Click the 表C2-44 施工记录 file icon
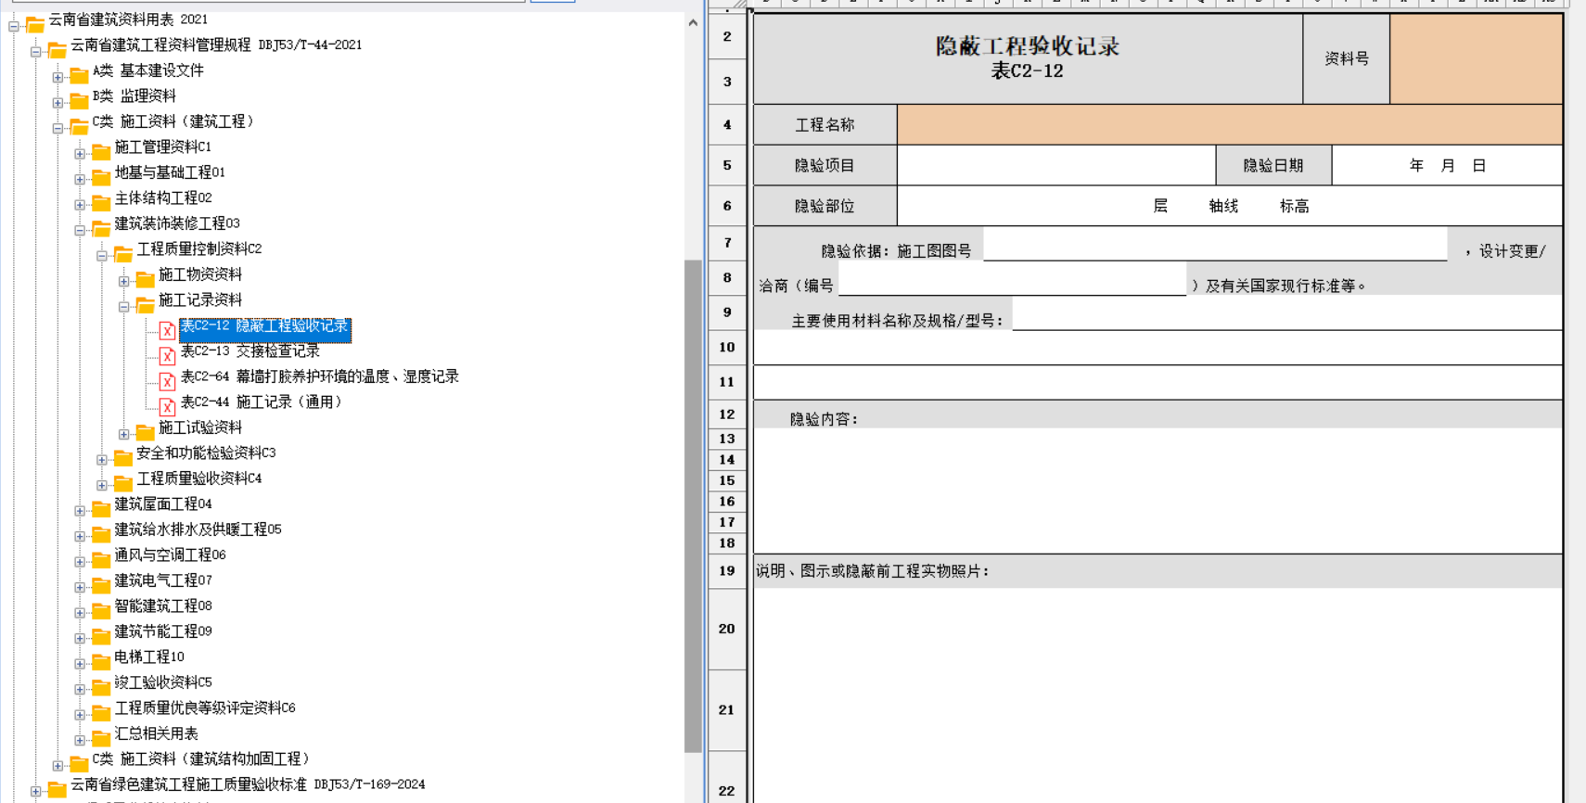The height and width of the screenshot is (803, 1586). point(167,406)
